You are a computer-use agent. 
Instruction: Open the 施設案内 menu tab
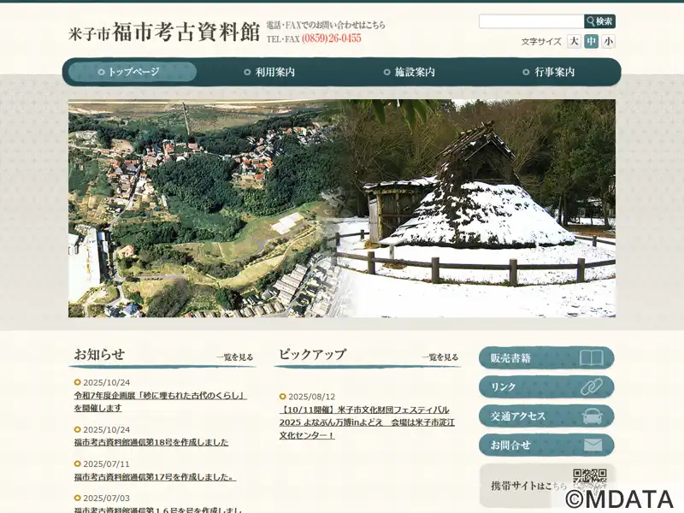[x=410, y=72]
